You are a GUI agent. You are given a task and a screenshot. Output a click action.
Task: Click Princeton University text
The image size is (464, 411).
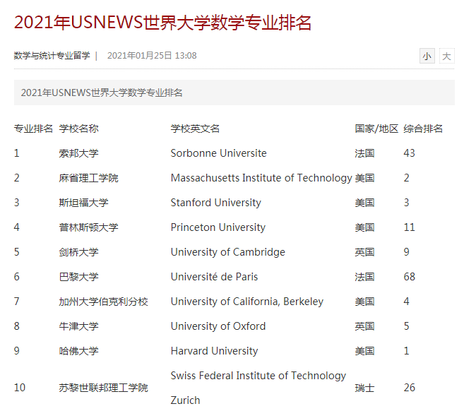point(218,227)
